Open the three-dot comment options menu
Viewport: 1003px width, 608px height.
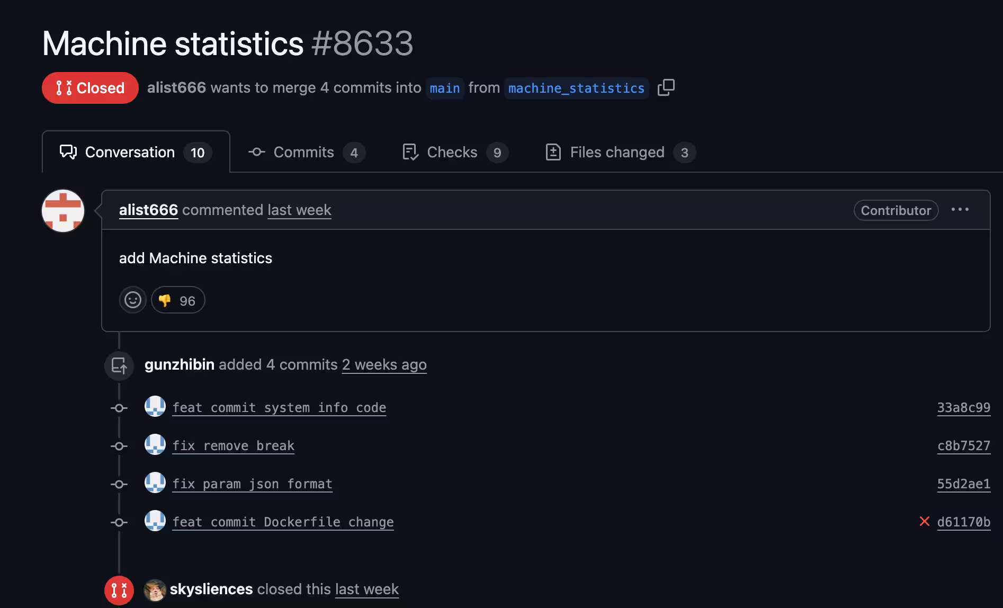[960, 210]
